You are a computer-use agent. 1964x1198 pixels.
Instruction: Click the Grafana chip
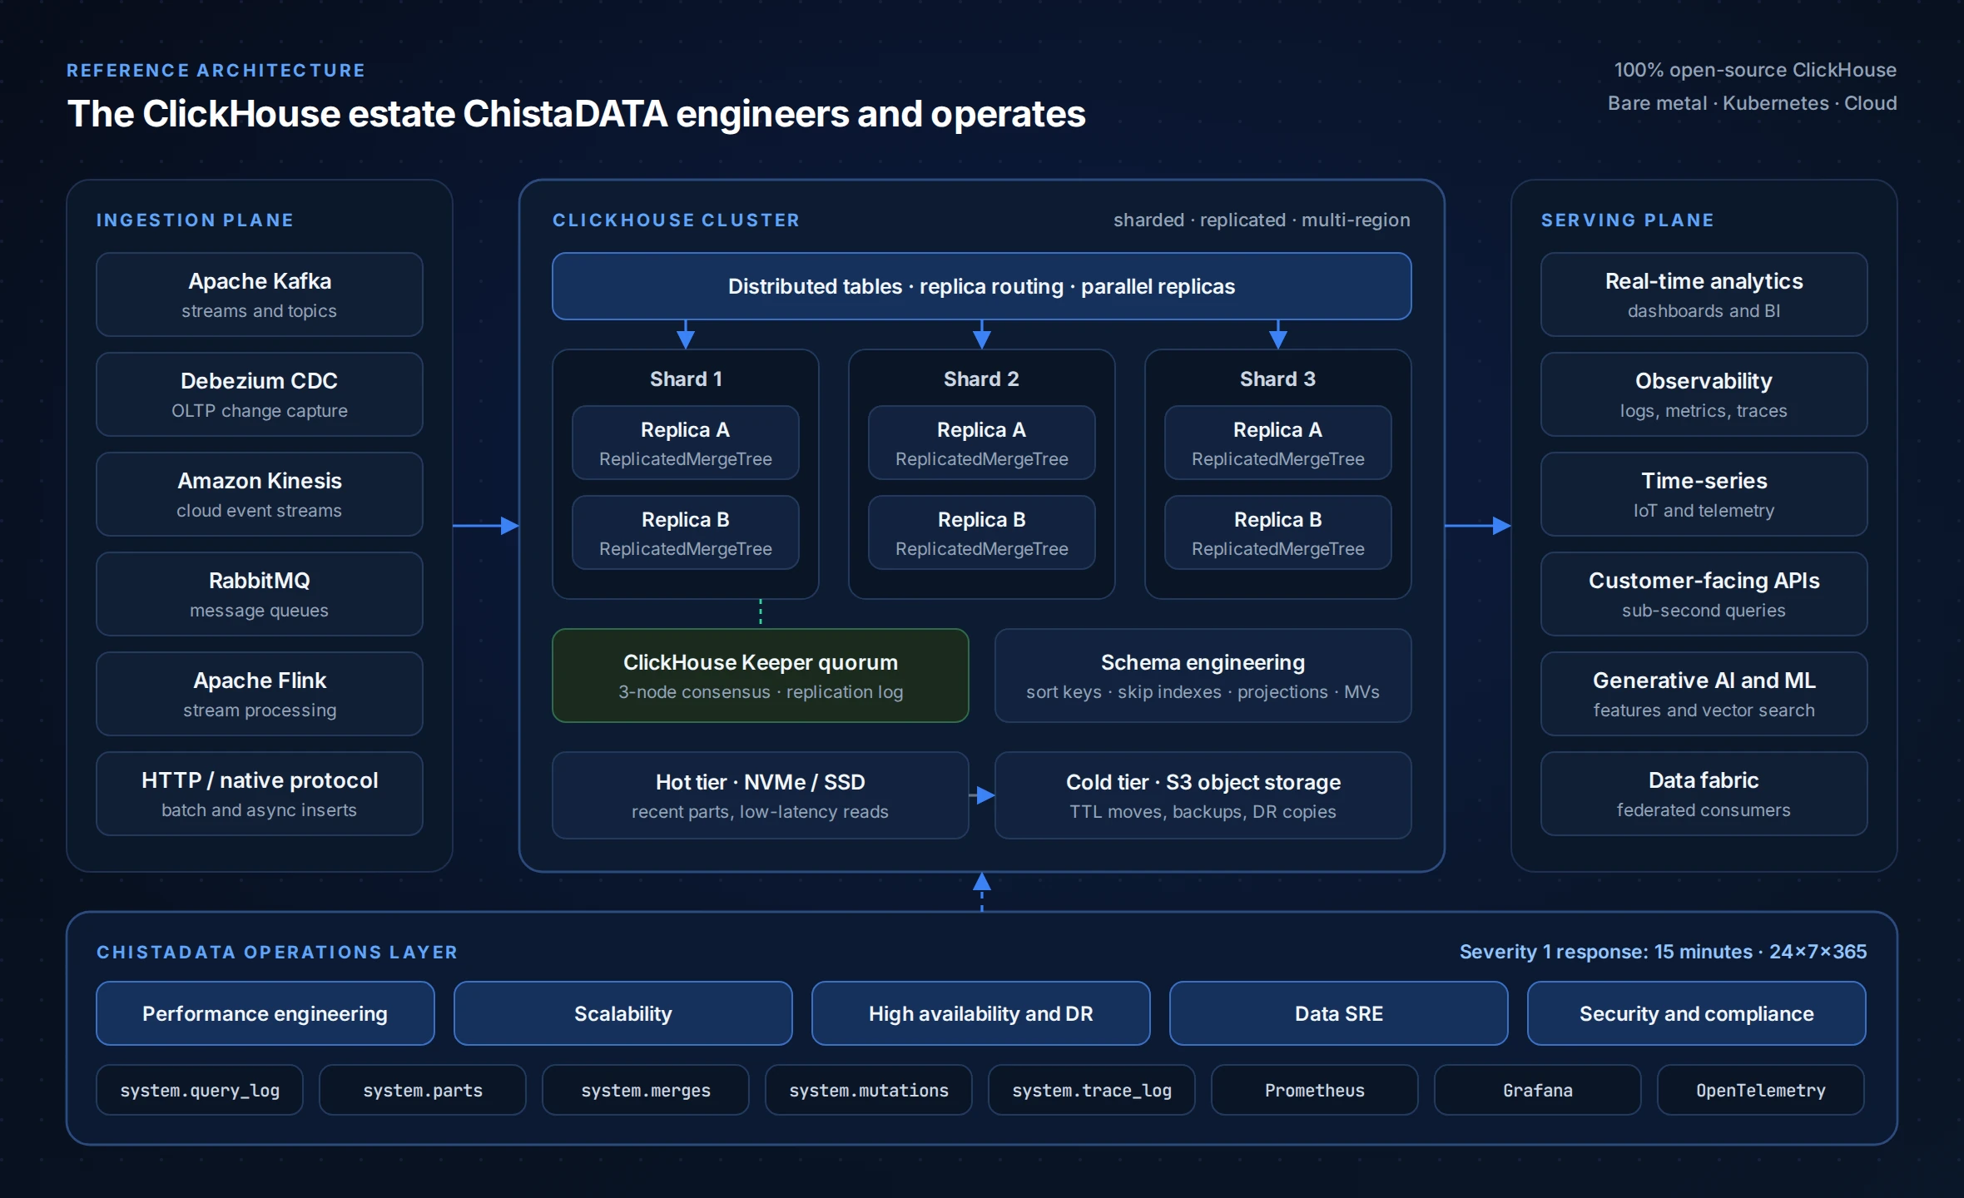pyautogui.click(x=1538, y=1090)
